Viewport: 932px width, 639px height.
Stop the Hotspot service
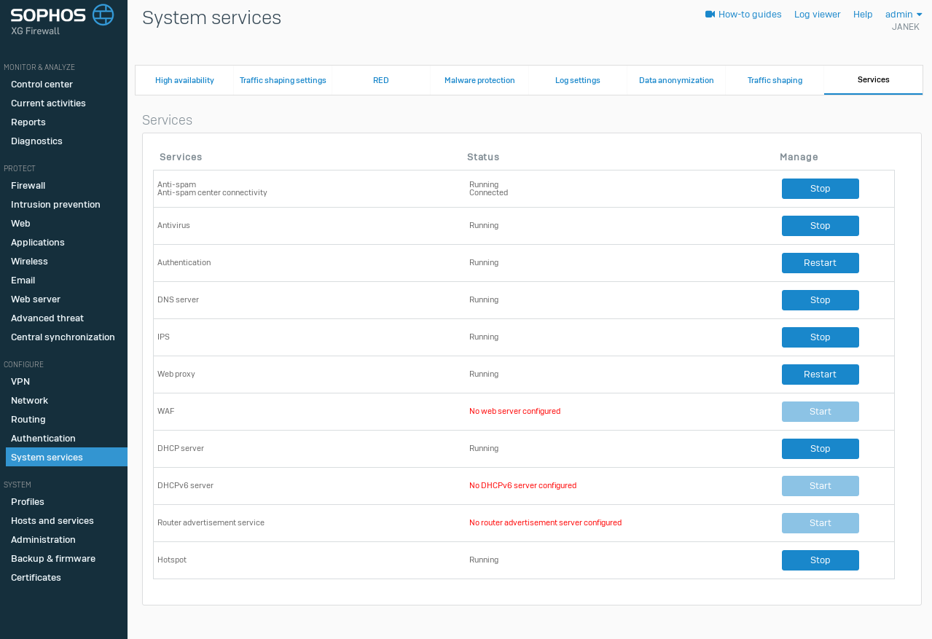pyautogui.click(x=820, y=560)
